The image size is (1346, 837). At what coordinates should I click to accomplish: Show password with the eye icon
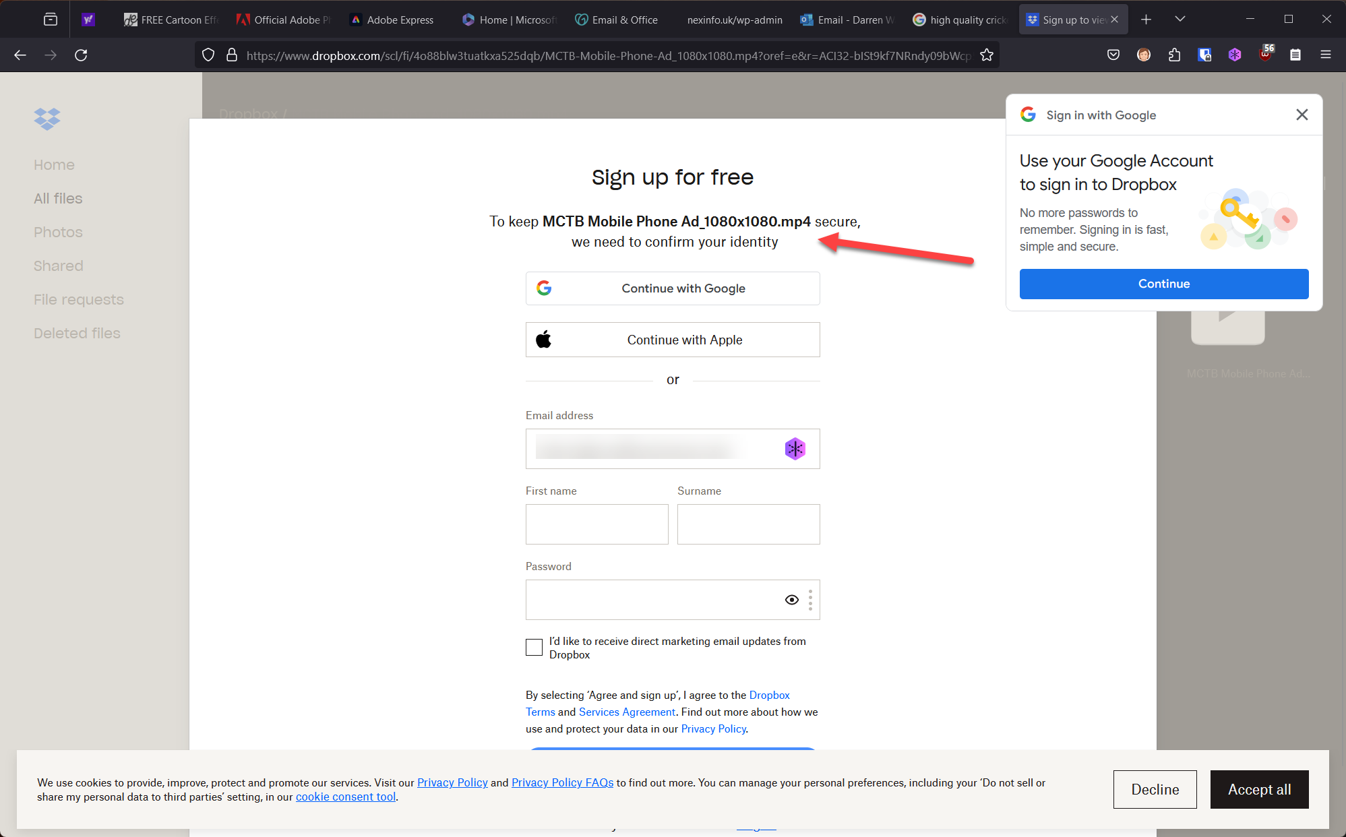(791, 600)
